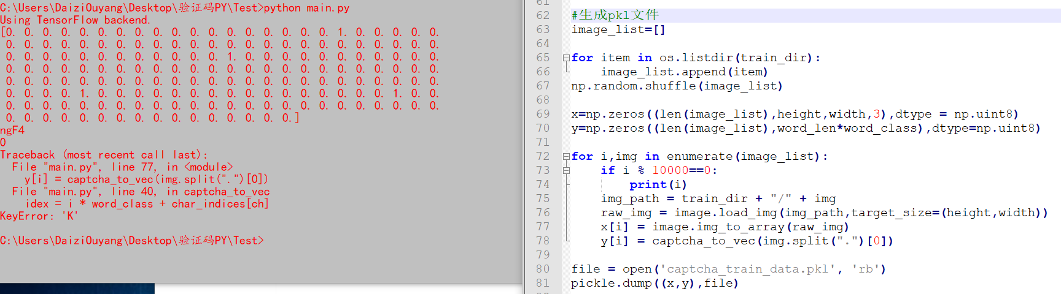This screenshot has height=294, width=1061.
Task: Click 'os.listdir(train_dir)' in the for loop
Action: click(x=736, y=58)
